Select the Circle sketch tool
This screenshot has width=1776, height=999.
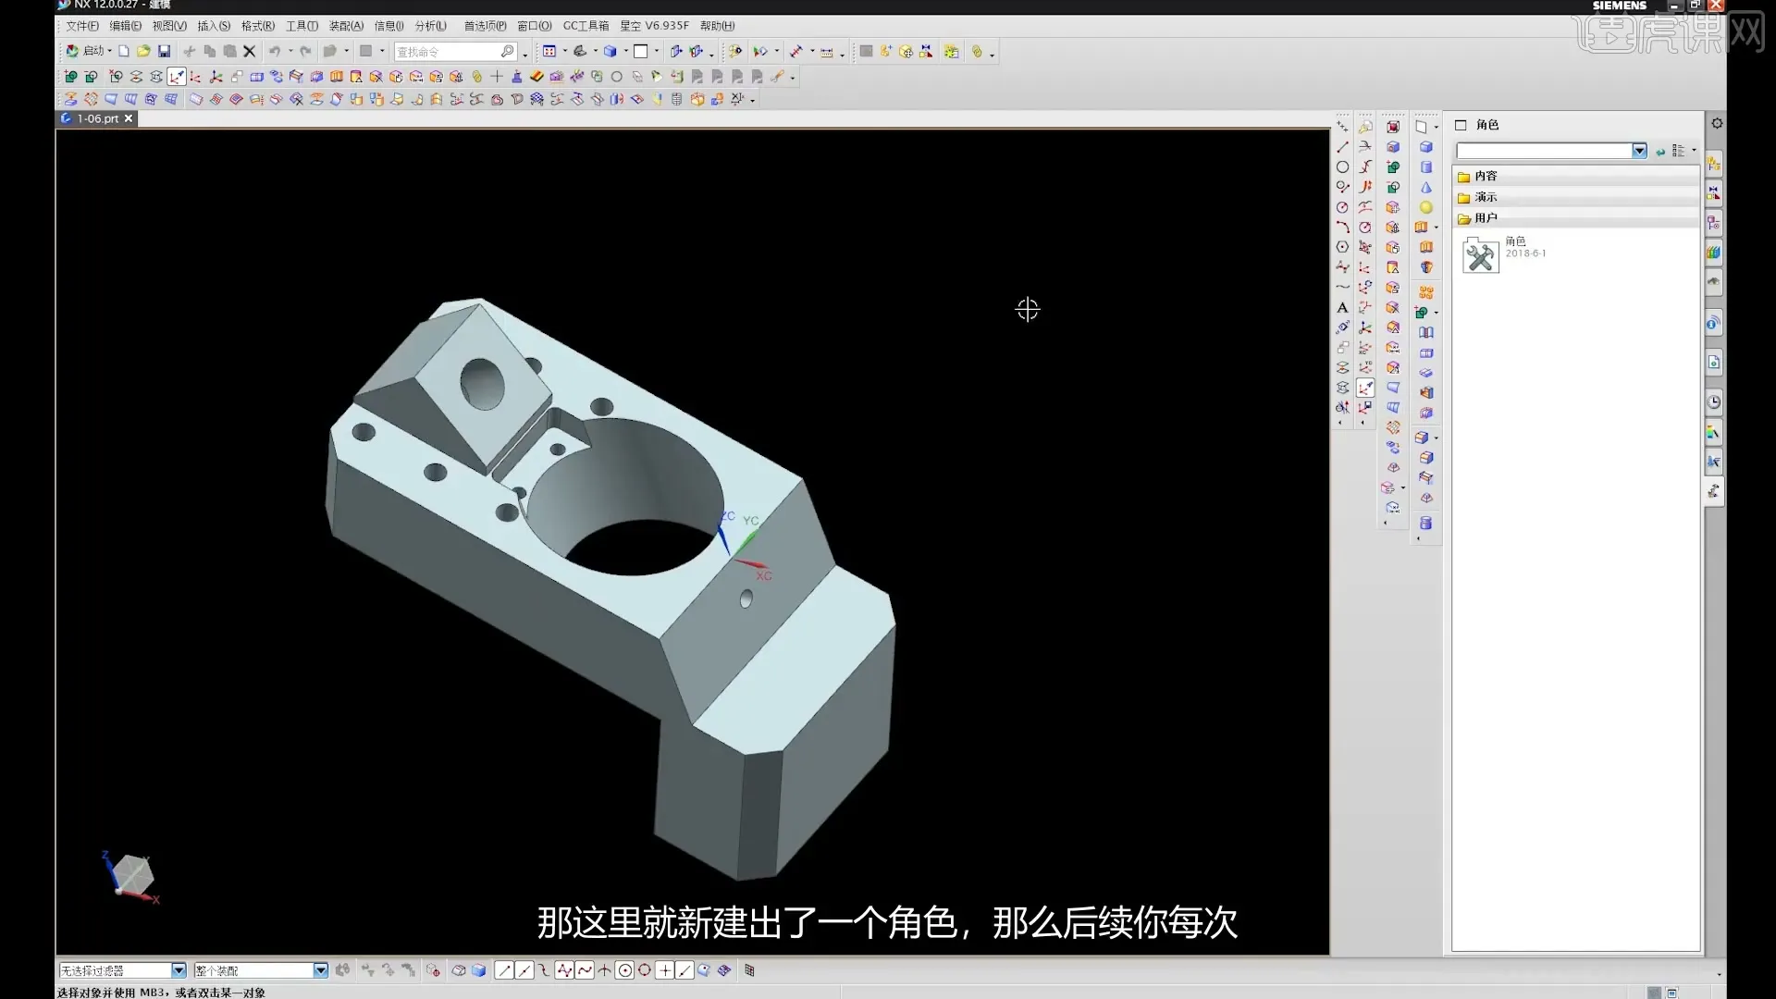[1342, 166]
